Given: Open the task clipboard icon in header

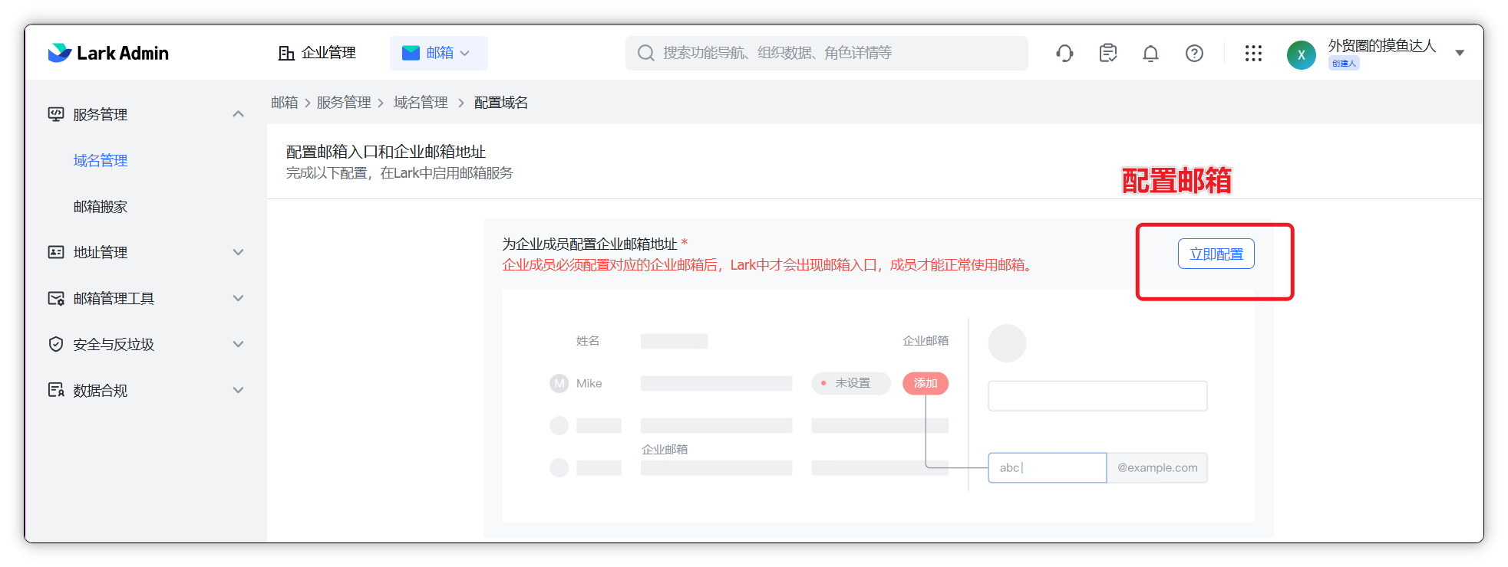Looking at the screenshot, I should point(1107,53).
